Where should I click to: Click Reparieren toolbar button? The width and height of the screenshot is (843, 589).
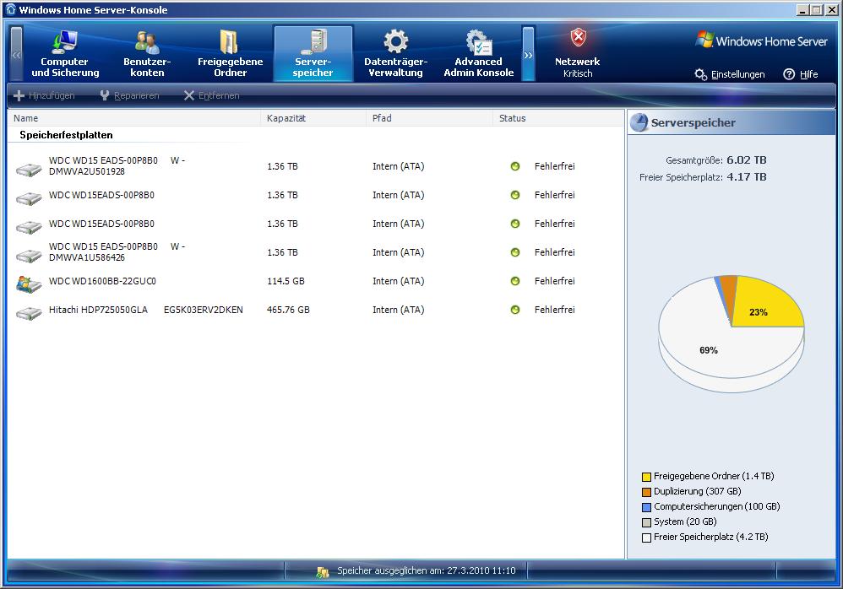(x=129, y=95)
